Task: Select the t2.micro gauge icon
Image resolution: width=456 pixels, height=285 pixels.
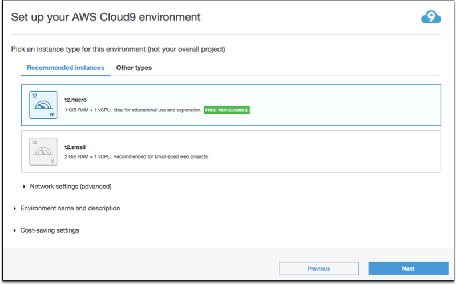Action: [x=43, y=105]
